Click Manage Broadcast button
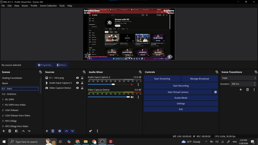This screenshot has width=258, height=145. 200,79
